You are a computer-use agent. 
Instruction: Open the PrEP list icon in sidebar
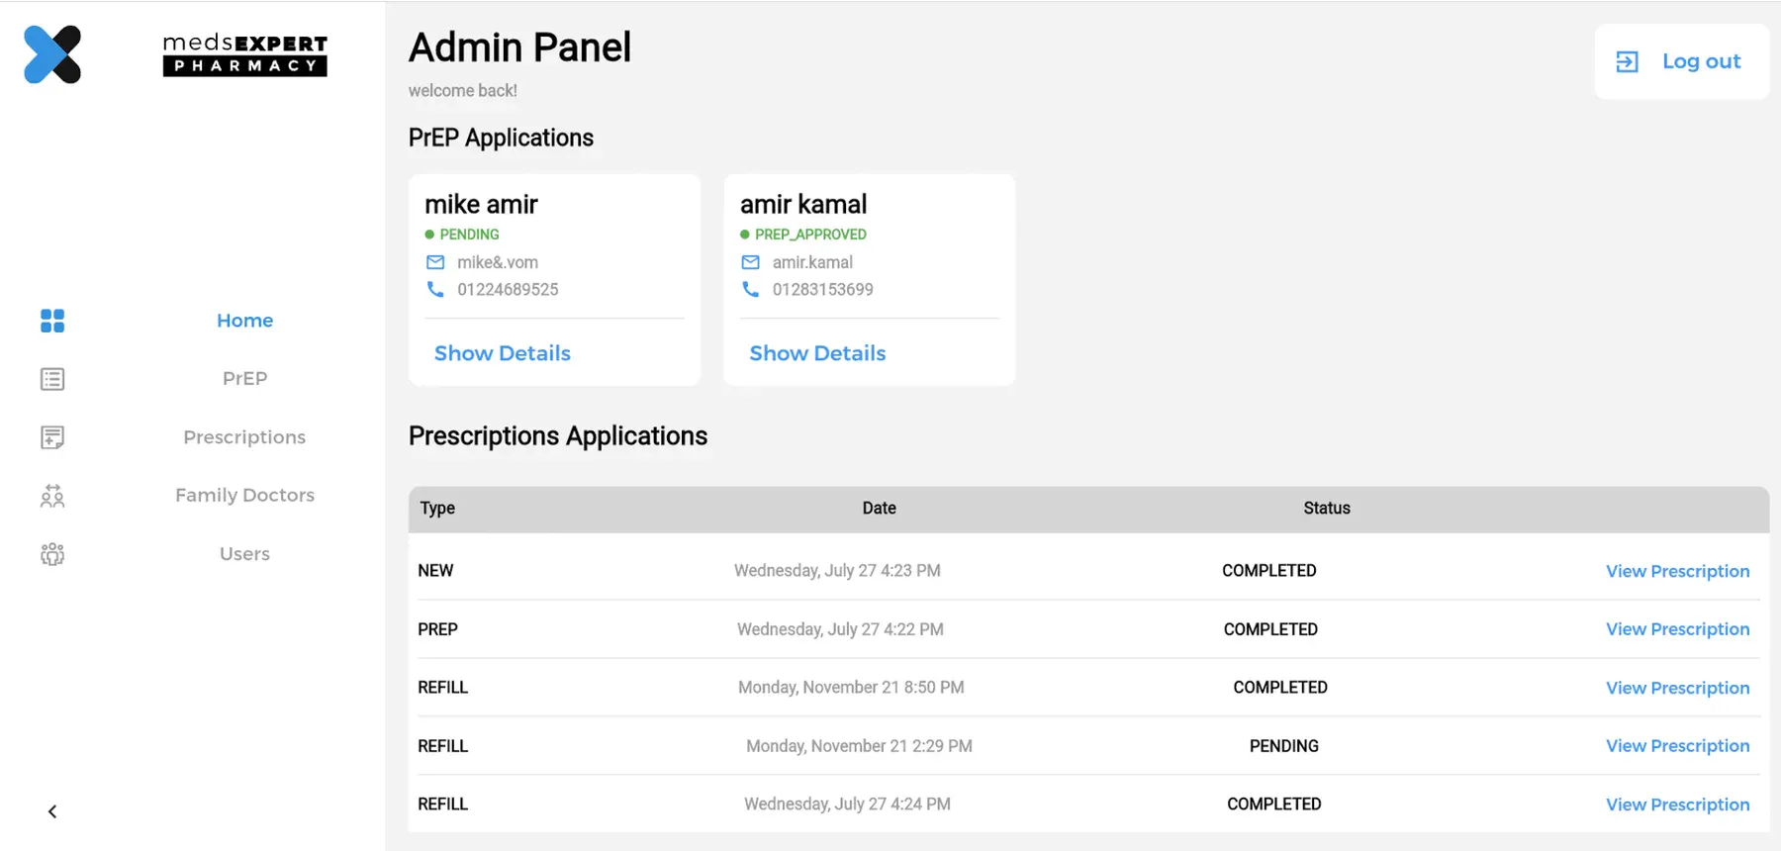pyautogui.click(x=52, y=379)
